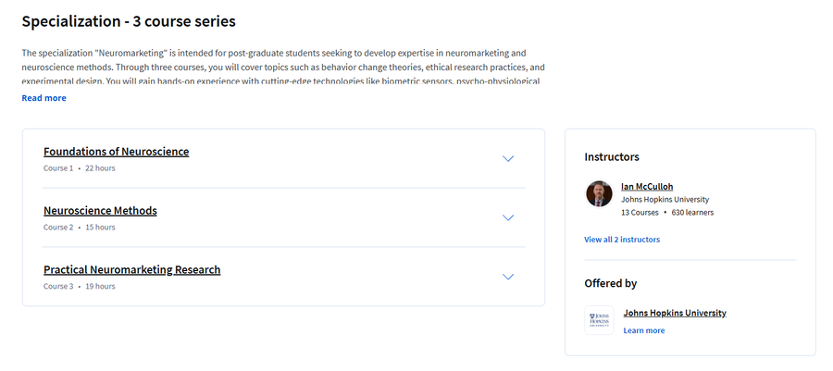
Task: Open the Practical Neuromarketing Research course link
Action: [x=131, y=269]
